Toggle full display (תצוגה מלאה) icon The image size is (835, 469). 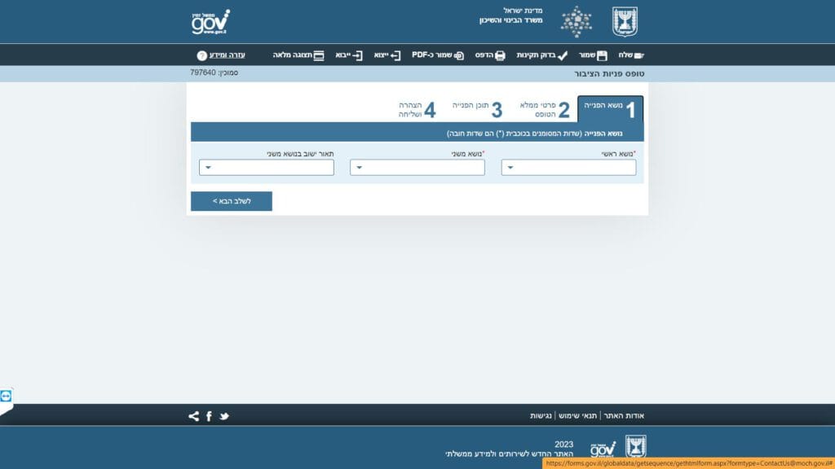pyautogui.click(x=319, y=55)
